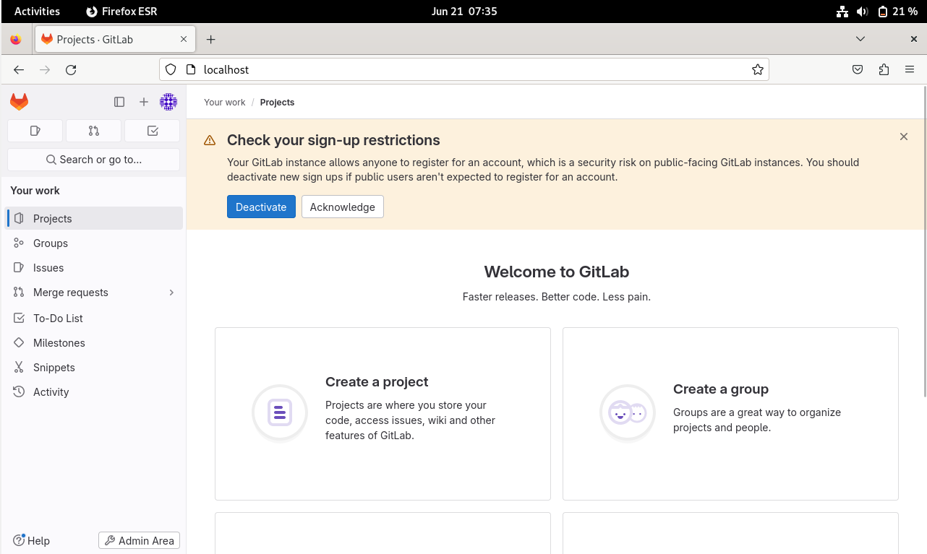Expand Merge requests submenu chevron
The width and height of the screenshot is (927, 554).
click(x=171, y=293)
